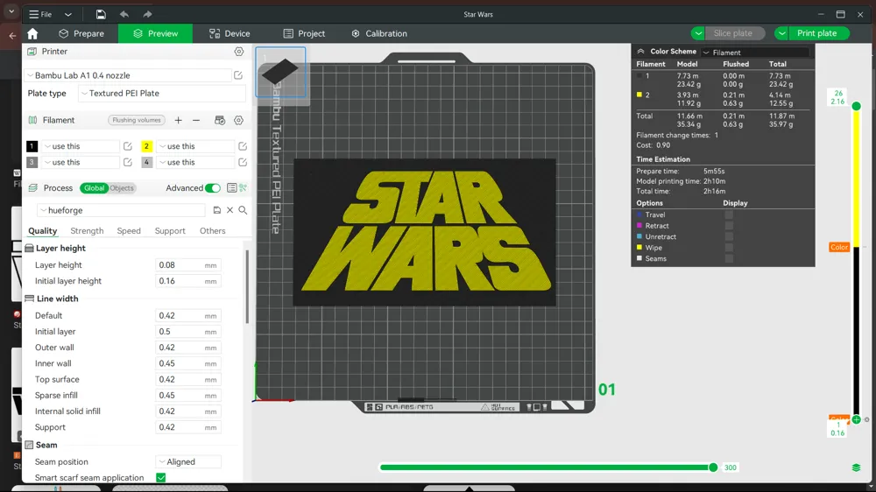Open the Speed settings tab
The image size is (876, 492).
tap(129, 230)
